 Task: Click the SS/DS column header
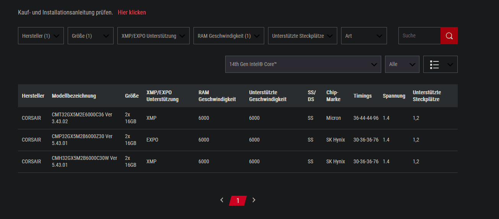312,96
